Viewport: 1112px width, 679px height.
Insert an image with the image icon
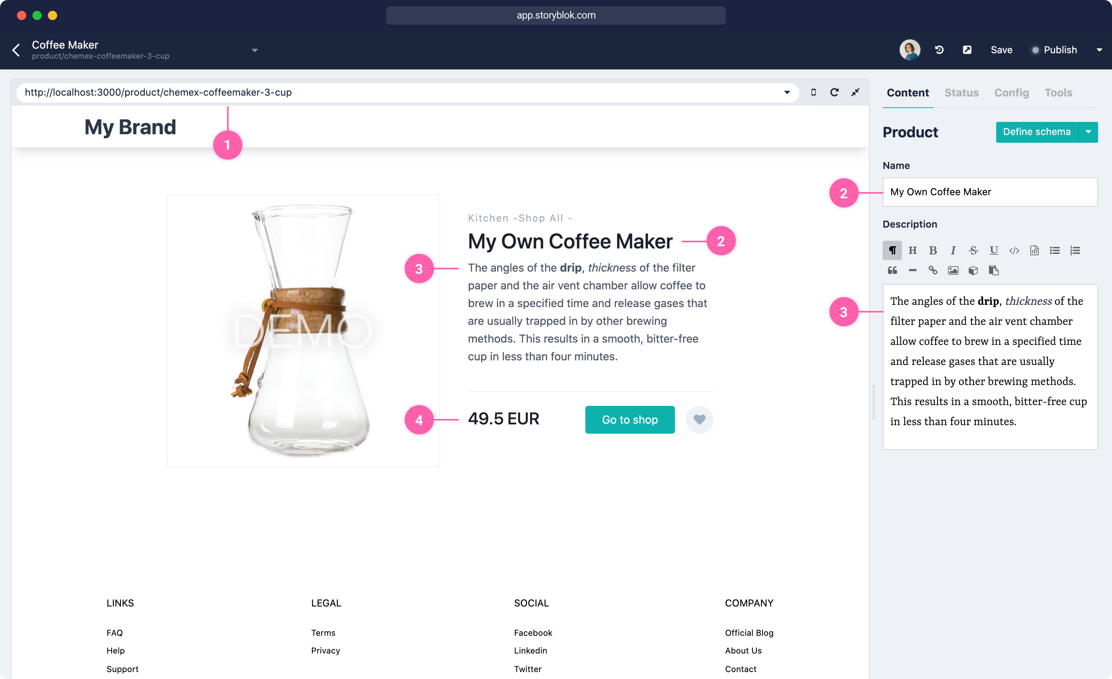pos(953,270)
